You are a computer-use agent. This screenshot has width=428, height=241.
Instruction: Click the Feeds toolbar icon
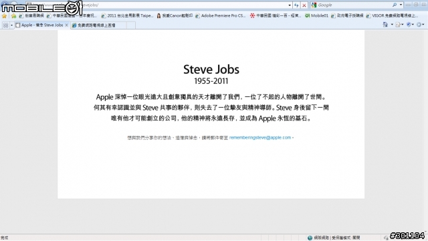point(398,25)
